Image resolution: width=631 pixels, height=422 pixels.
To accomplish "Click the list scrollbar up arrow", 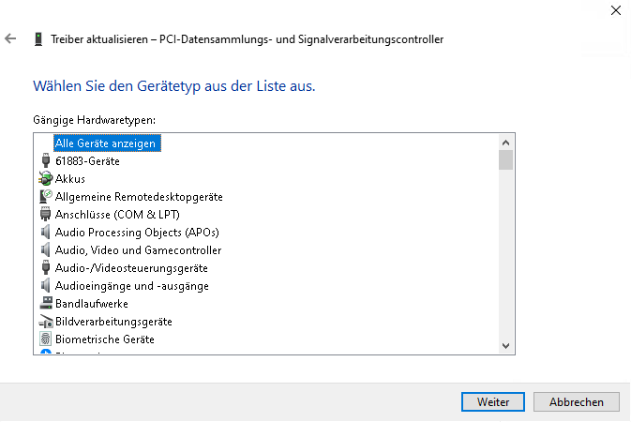I will 506,143.
